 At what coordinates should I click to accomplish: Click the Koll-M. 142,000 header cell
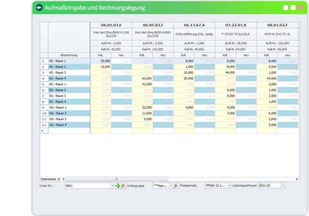click(x=153, y=49)
